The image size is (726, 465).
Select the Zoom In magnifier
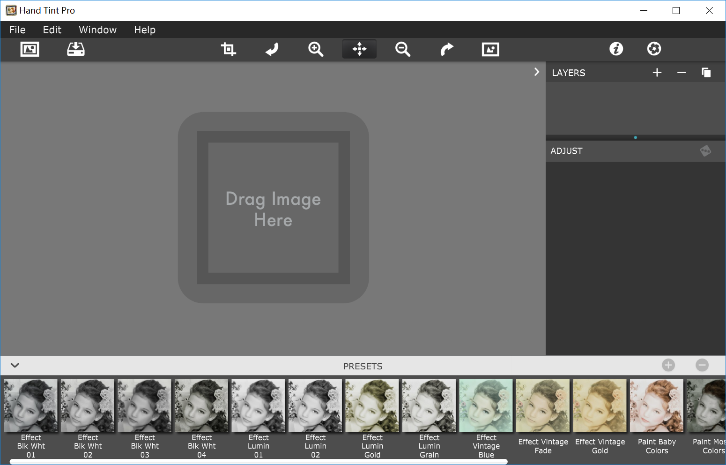click(x=316, y=49)
